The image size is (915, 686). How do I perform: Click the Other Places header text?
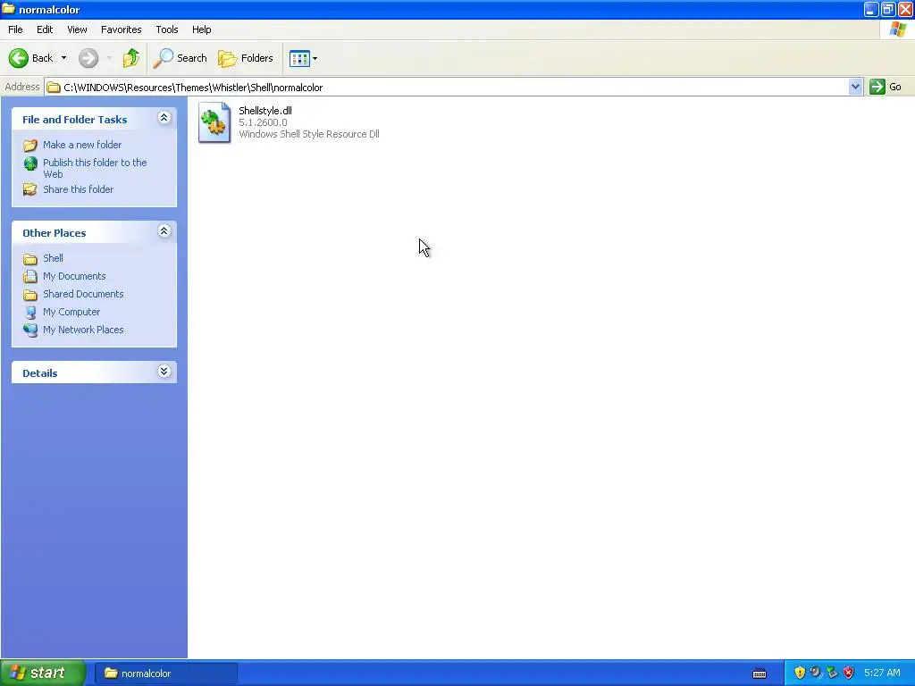(55, 233)
